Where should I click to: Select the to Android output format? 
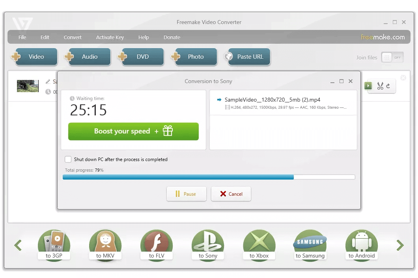click(362, 245)
